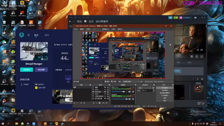Viewport: 224px width, 126px height.
Task: Undock the OBS audio mixer panel
Action: (136, 85)
